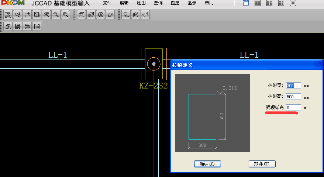This screenshot has height=177, width=324.
Task: Click the compass arrow circle icon
Action: coord(101,15)
